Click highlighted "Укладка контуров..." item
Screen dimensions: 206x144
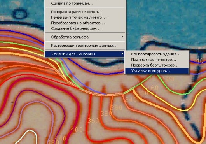point(157,71)
